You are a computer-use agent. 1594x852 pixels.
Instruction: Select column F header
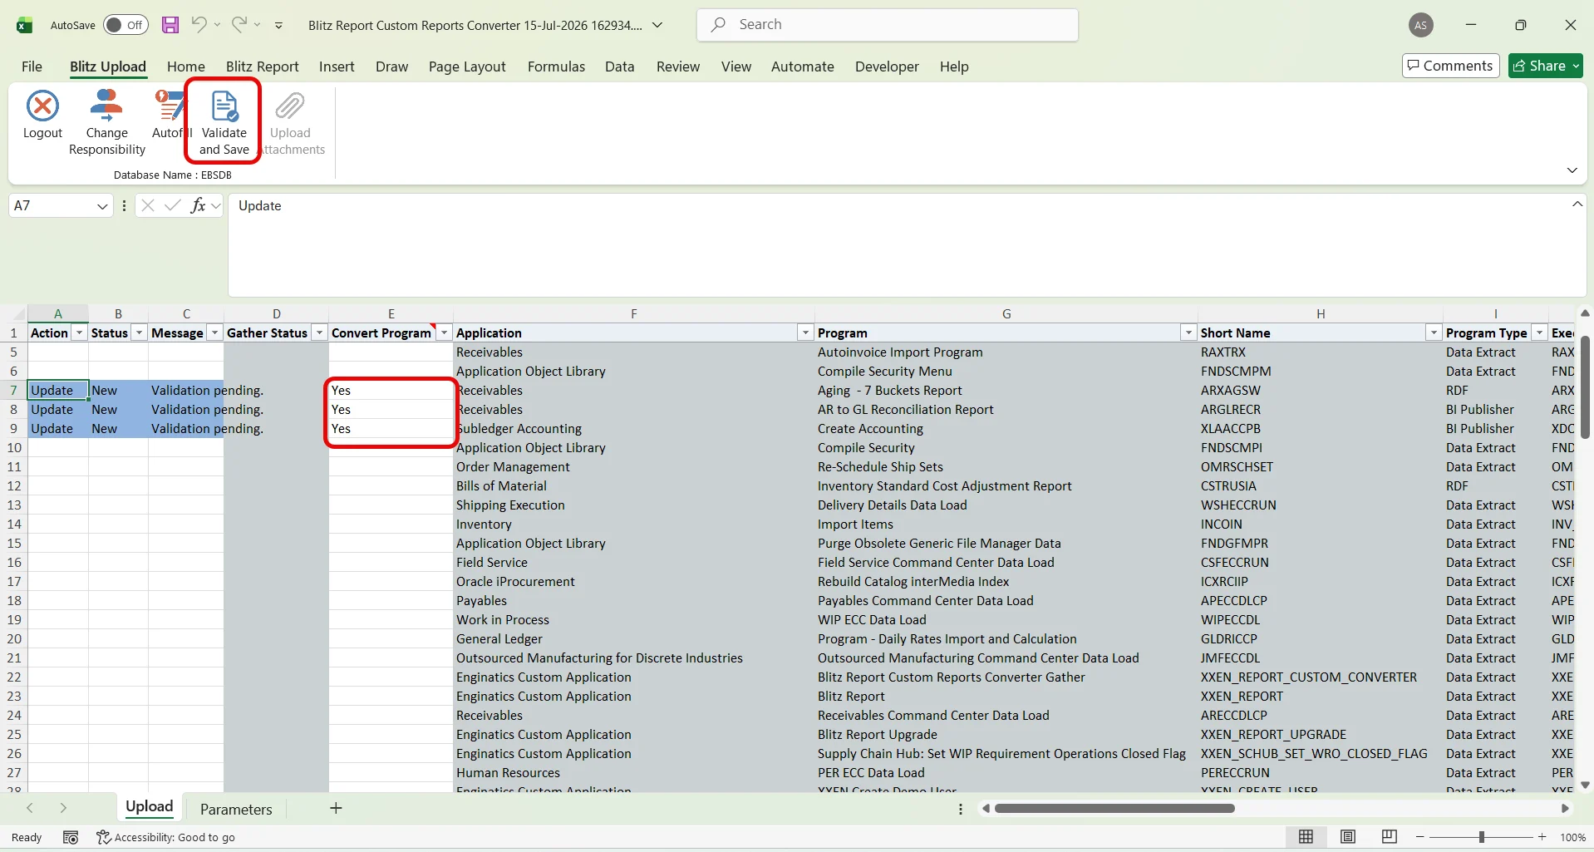pyautogui.click(x=634, y=313)
